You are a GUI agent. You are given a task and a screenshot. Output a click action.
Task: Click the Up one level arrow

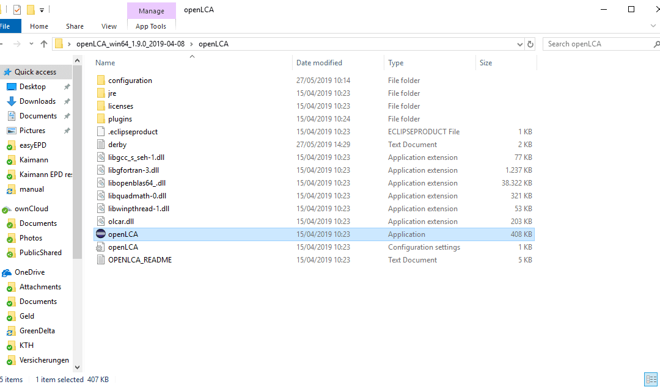pyautogui.click(x=44, y=44)
